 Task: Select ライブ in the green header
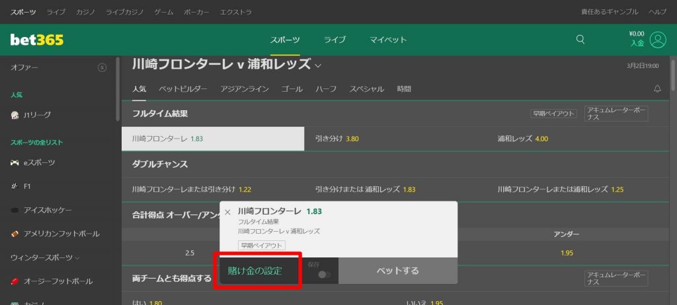(335, 40)
